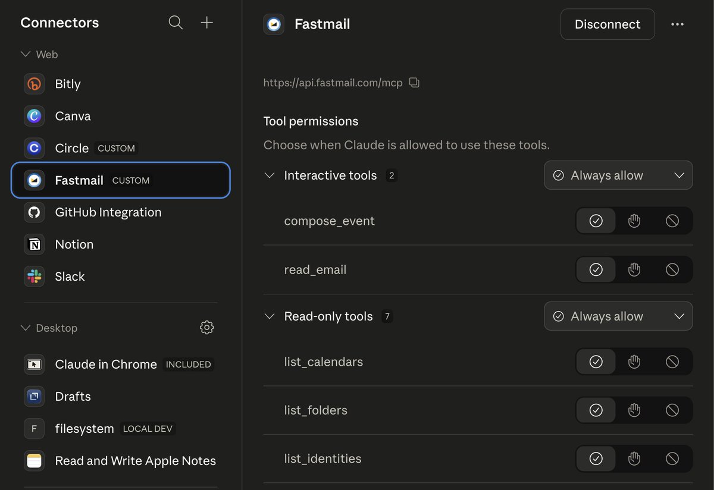
Task: Block the read_email tool
Action: tap(672, 270)
